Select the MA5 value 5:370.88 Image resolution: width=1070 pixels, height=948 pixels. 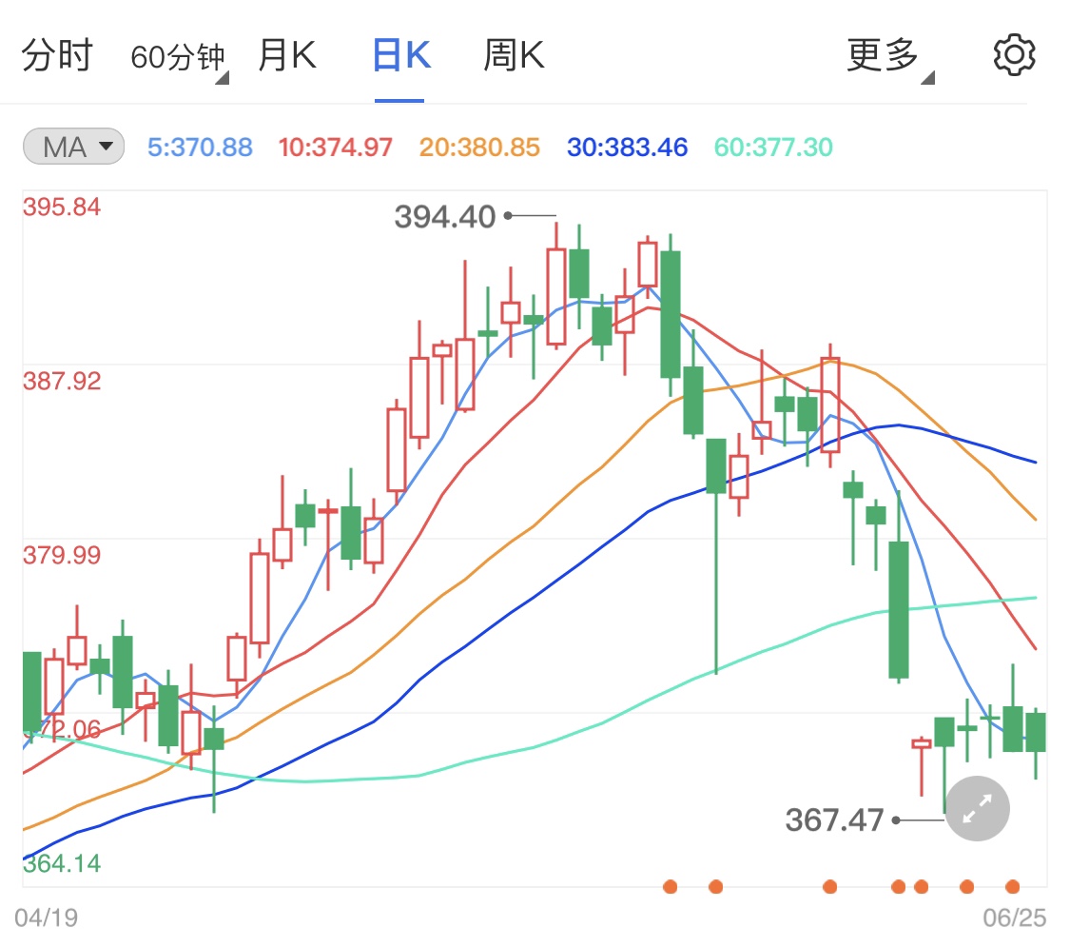(200, 148)
